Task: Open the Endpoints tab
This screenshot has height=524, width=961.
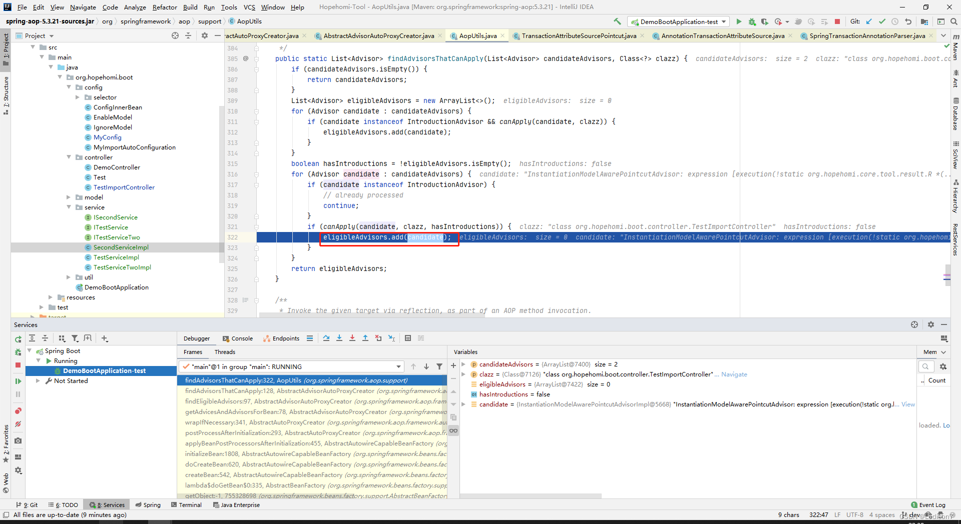Action: 281,338
